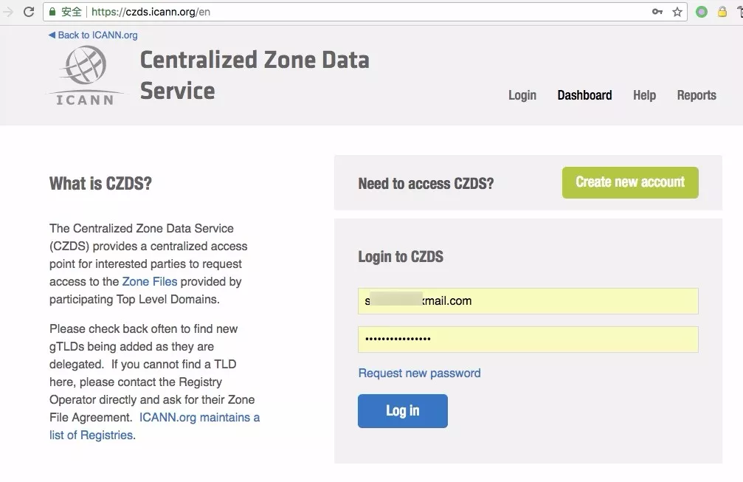The height and width of the screenshot is (482, 743).
Task: Open the Reports menu item
Action: click(697, 95)
